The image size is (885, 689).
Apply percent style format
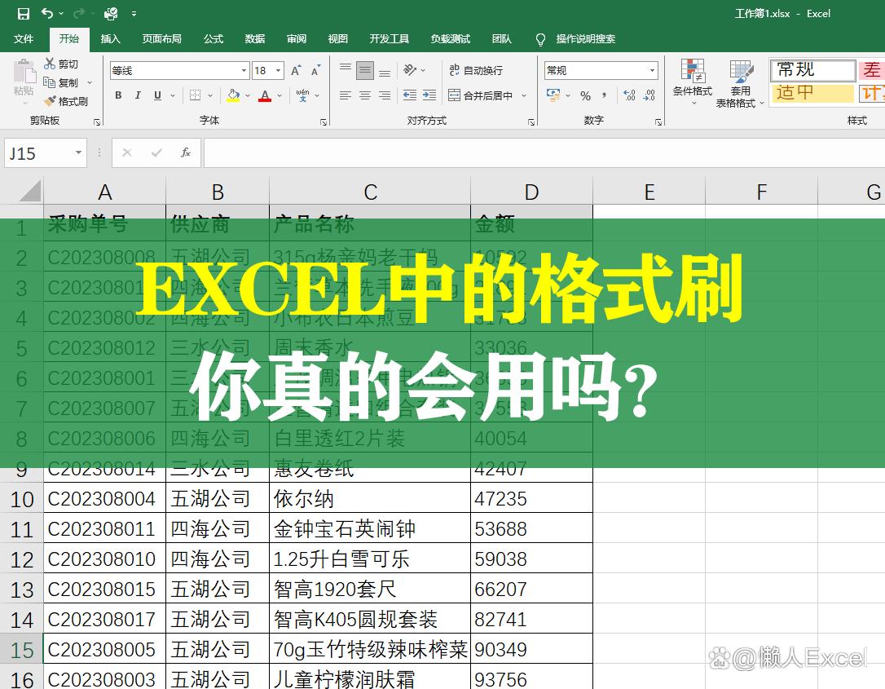[x=585, y=96]
